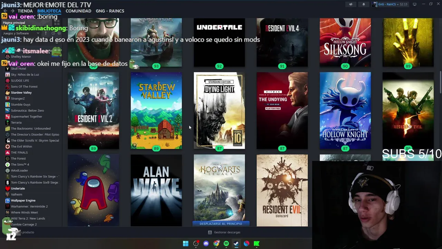The width and height of the screenshot is (442, 249).
Task: Select Where Winds Meet entry
Action: coord(24,212)
